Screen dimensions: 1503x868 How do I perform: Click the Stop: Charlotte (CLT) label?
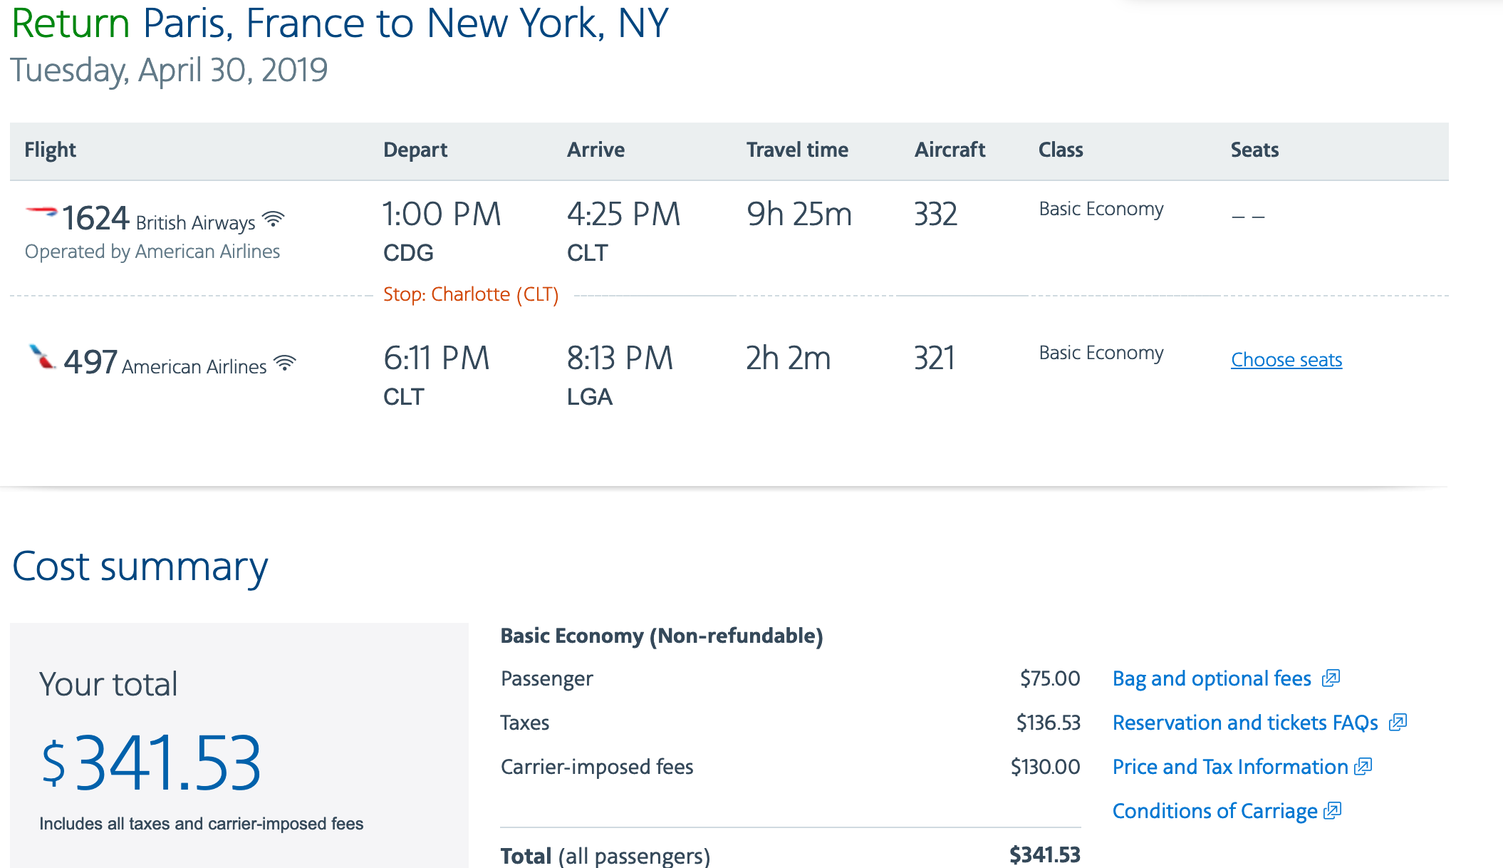coord(471,294)
